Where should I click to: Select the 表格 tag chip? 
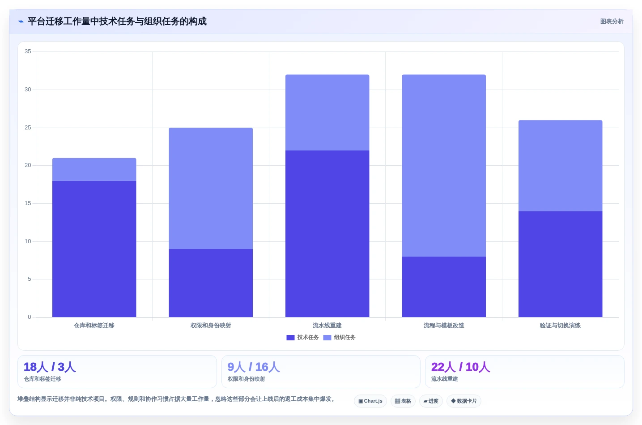[x=403, y=401]
